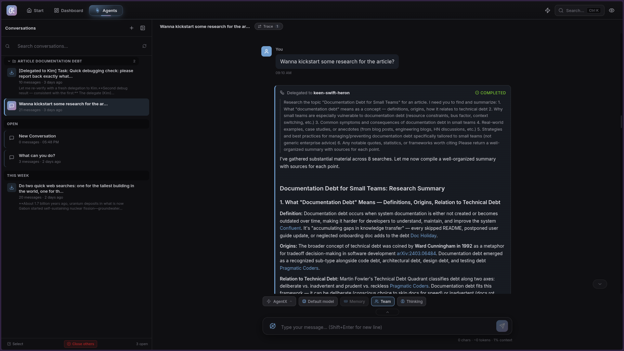Open the Start tab
This screenshot has height=351, width=624.
(x=35, y=10)
